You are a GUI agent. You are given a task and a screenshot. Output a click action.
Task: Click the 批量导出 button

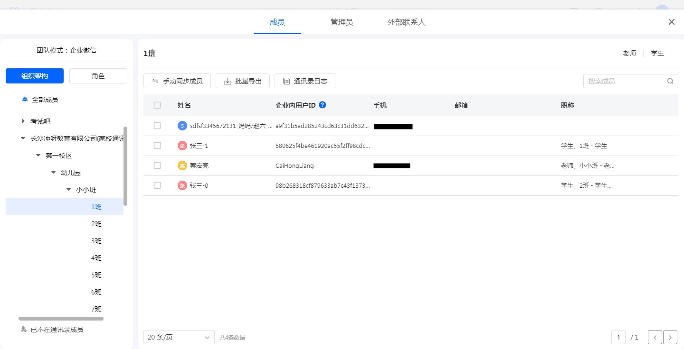243,81
